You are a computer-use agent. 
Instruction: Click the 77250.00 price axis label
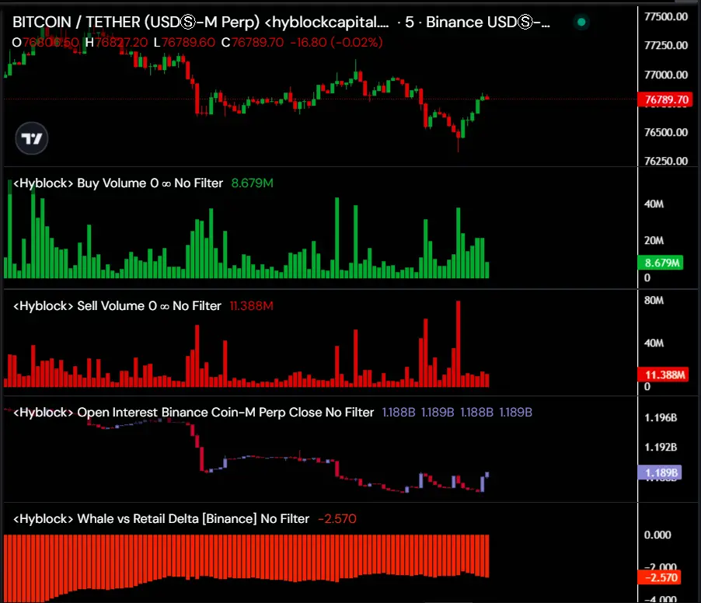click(x=666, y=45)
